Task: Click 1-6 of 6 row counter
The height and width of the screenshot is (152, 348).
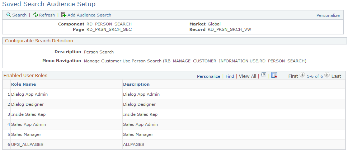Action: (315, 76)
